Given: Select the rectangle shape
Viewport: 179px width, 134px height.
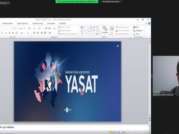Looking at the screenshot, I should 91,28.
